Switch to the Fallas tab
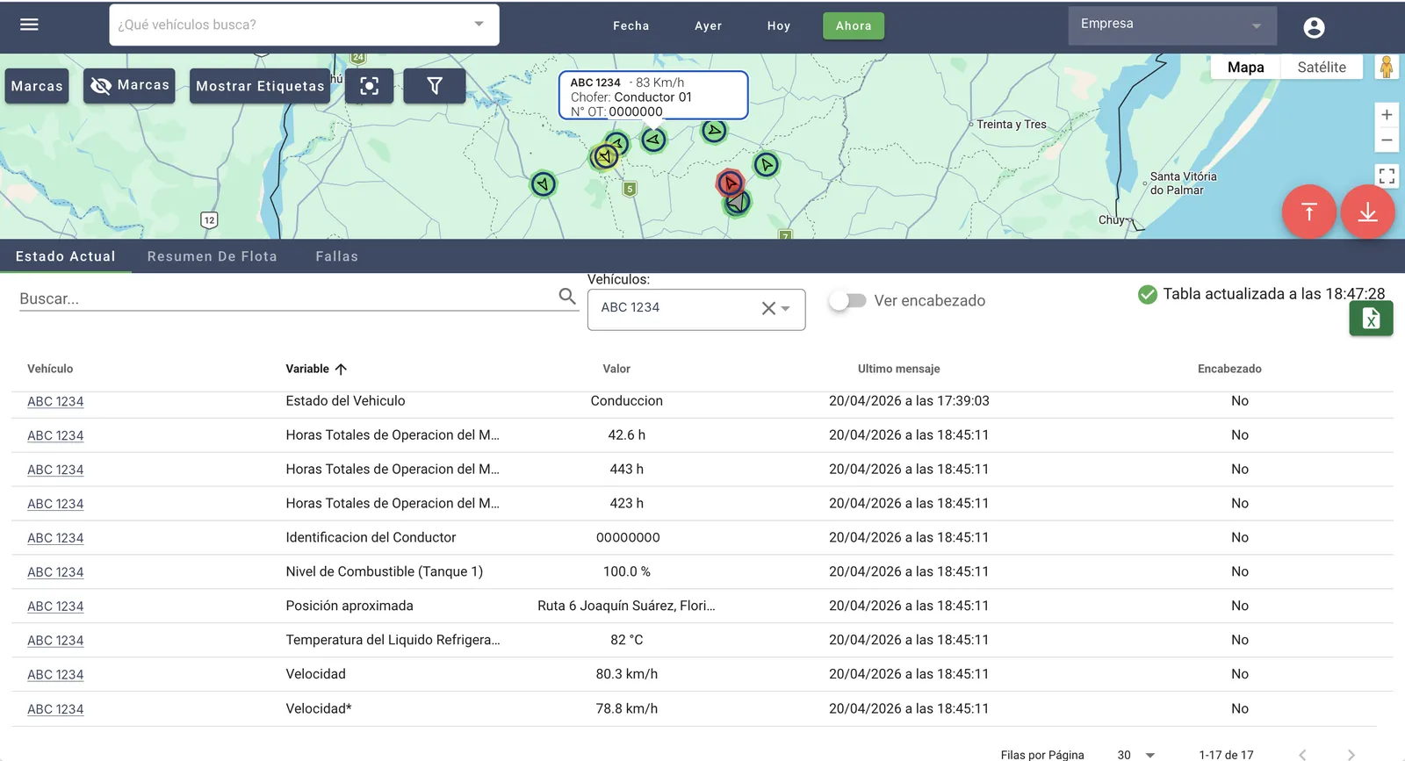This screenshot has width=1405, height=761. tap(337, 256)
